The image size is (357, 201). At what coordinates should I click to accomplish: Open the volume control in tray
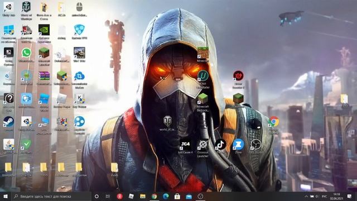click(x=317, y=196)
